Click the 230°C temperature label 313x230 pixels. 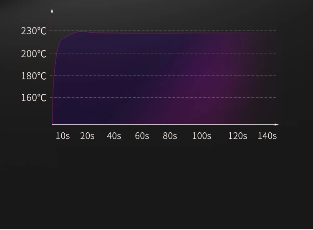coord(33,31)
